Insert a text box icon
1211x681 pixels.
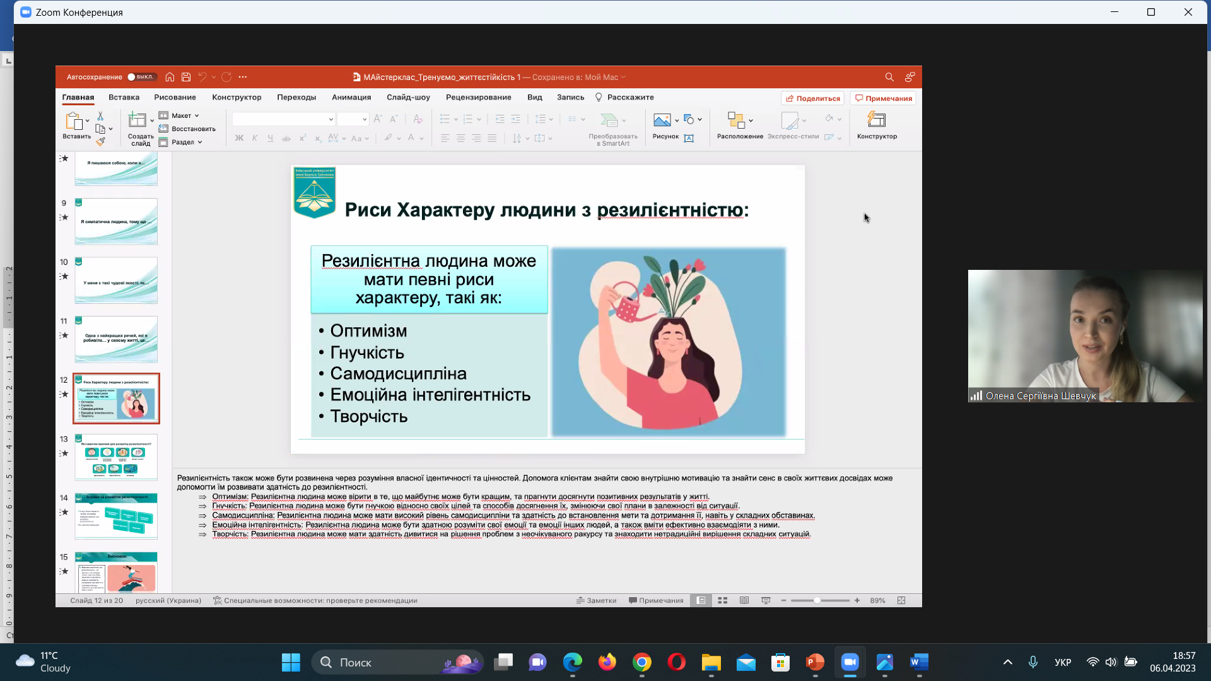click(689, 138)
